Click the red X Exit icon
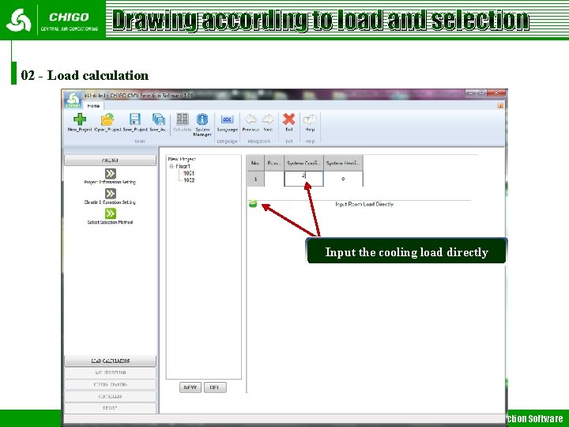The height and width of the screenshot is (427, 569). pyautogui.click(x=289, y=119)
